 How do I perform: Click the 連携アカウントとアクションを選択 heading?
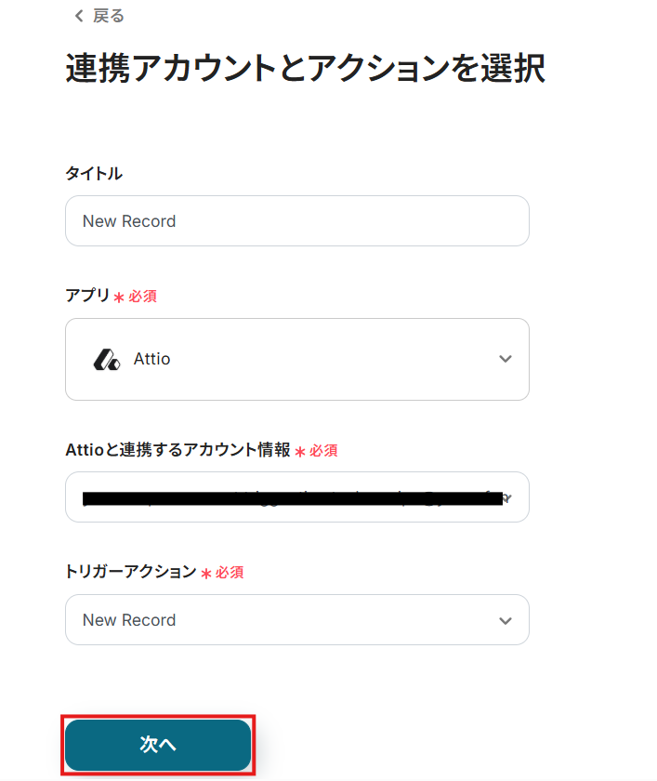[x=305, y=70]
